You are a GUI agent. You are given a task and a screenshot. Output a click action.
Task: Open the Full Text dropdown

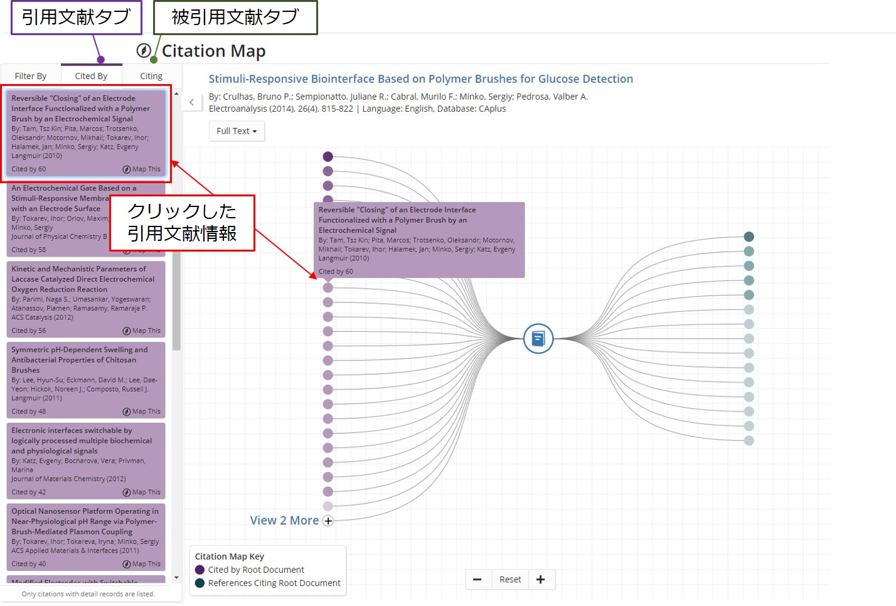pyautogui.click(x=237, y=131)
